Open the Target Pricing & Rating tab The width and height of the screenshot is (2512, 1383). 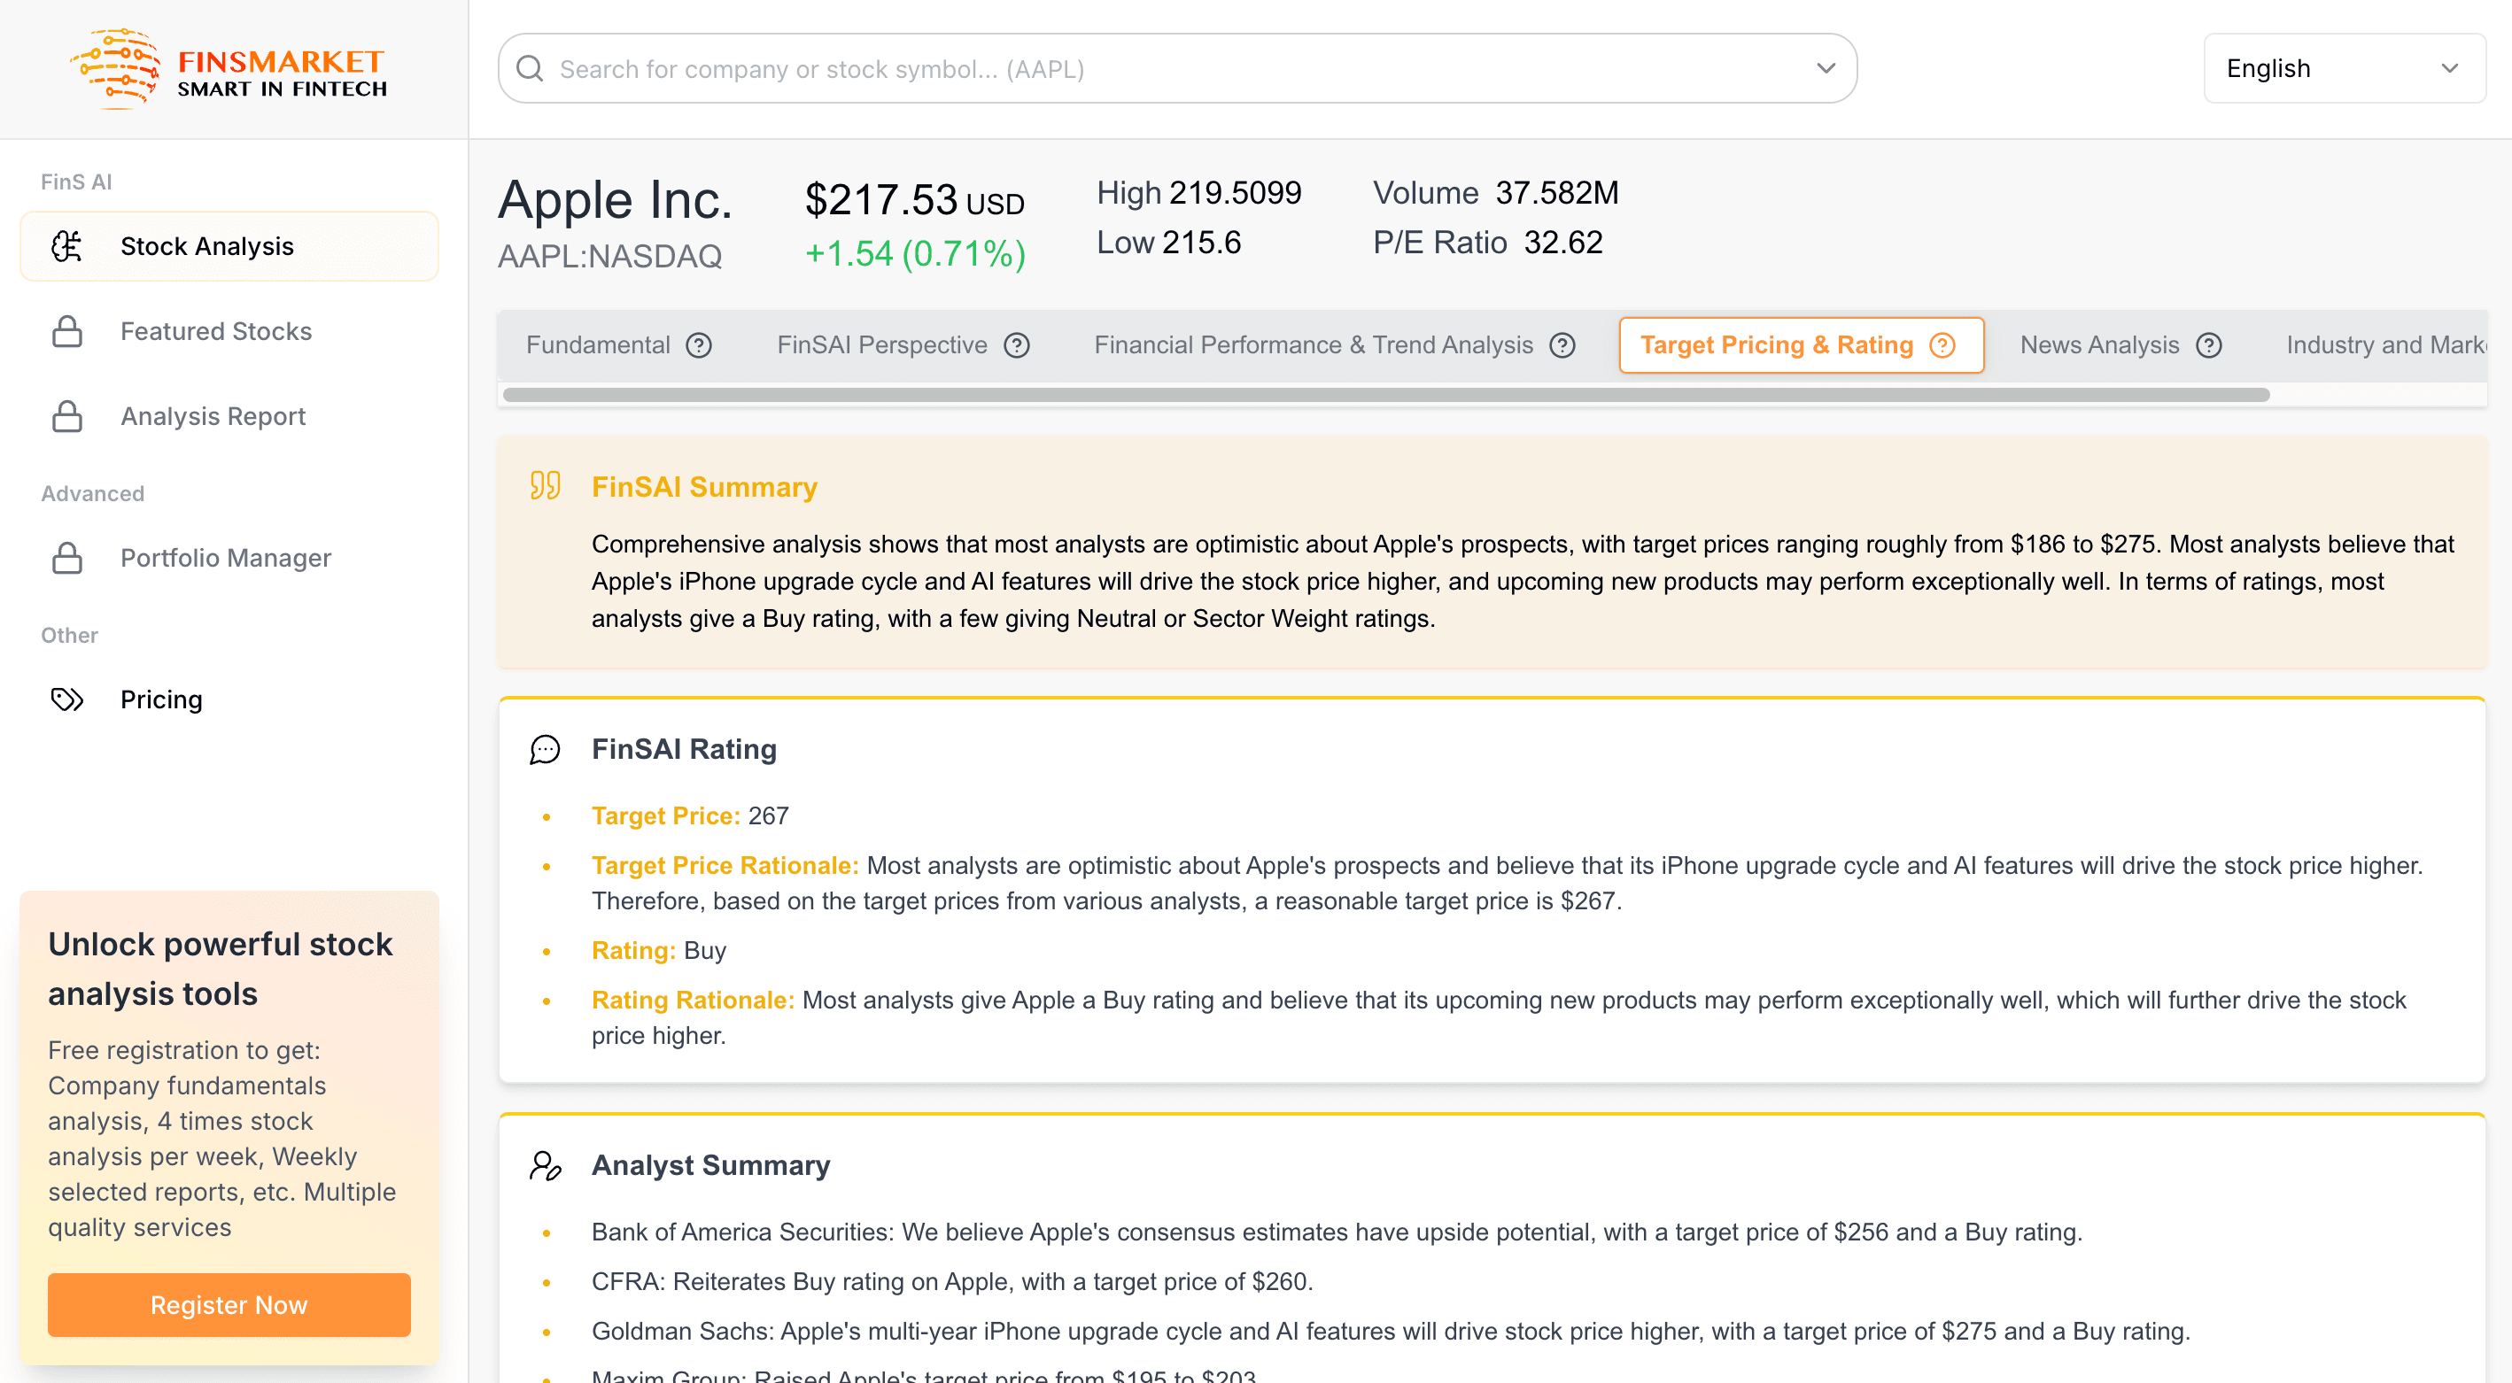tap(1798, 344)
